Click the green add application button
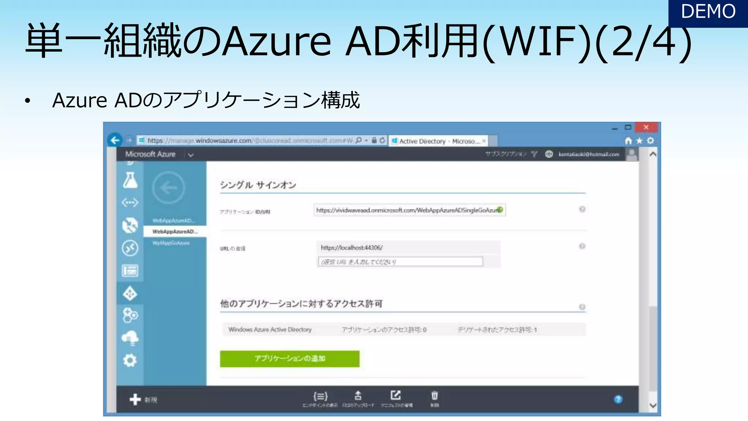The width and height of the screenshot is (748, 421). point(290,359)
